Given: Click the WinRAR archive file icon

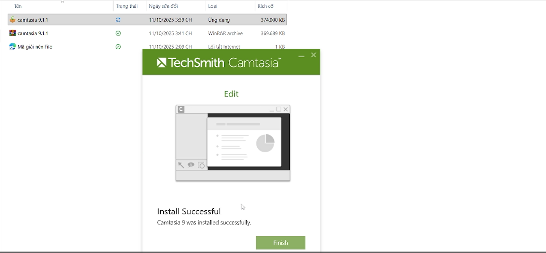Looking at the screenshot, I should pos(13,33).
